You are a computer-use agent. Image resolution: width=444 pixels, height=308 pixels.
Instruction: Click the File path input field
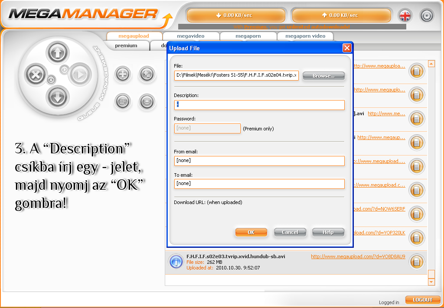point(236,75)
